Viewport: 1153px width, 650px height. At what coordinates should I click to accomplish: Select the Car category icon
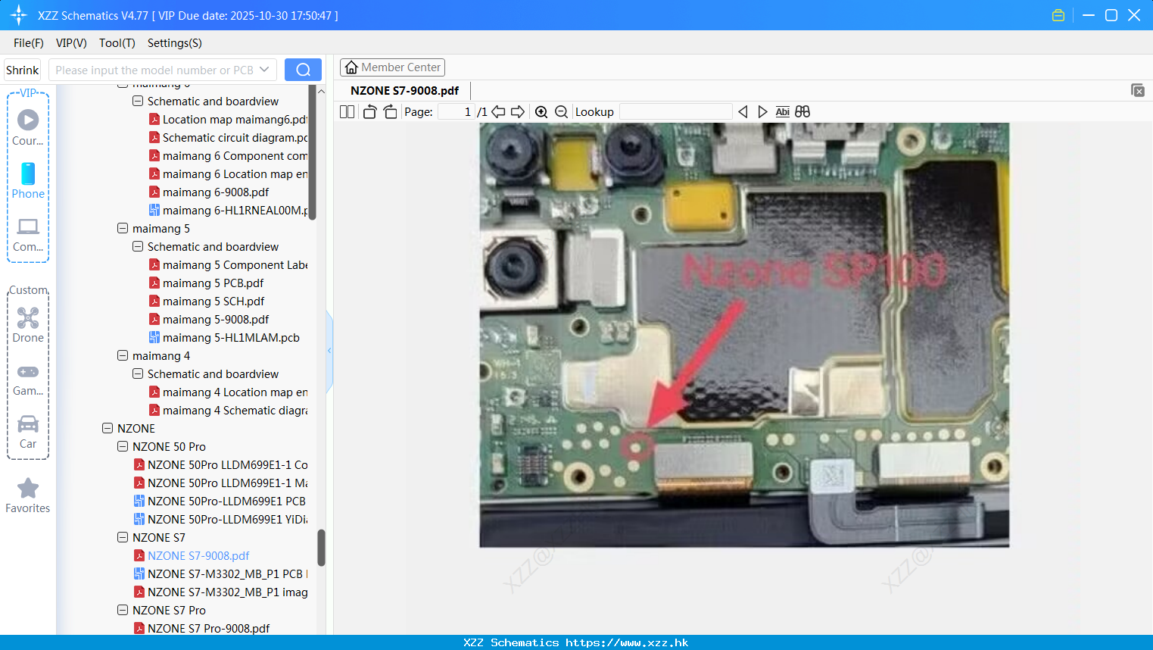[28, 432]
